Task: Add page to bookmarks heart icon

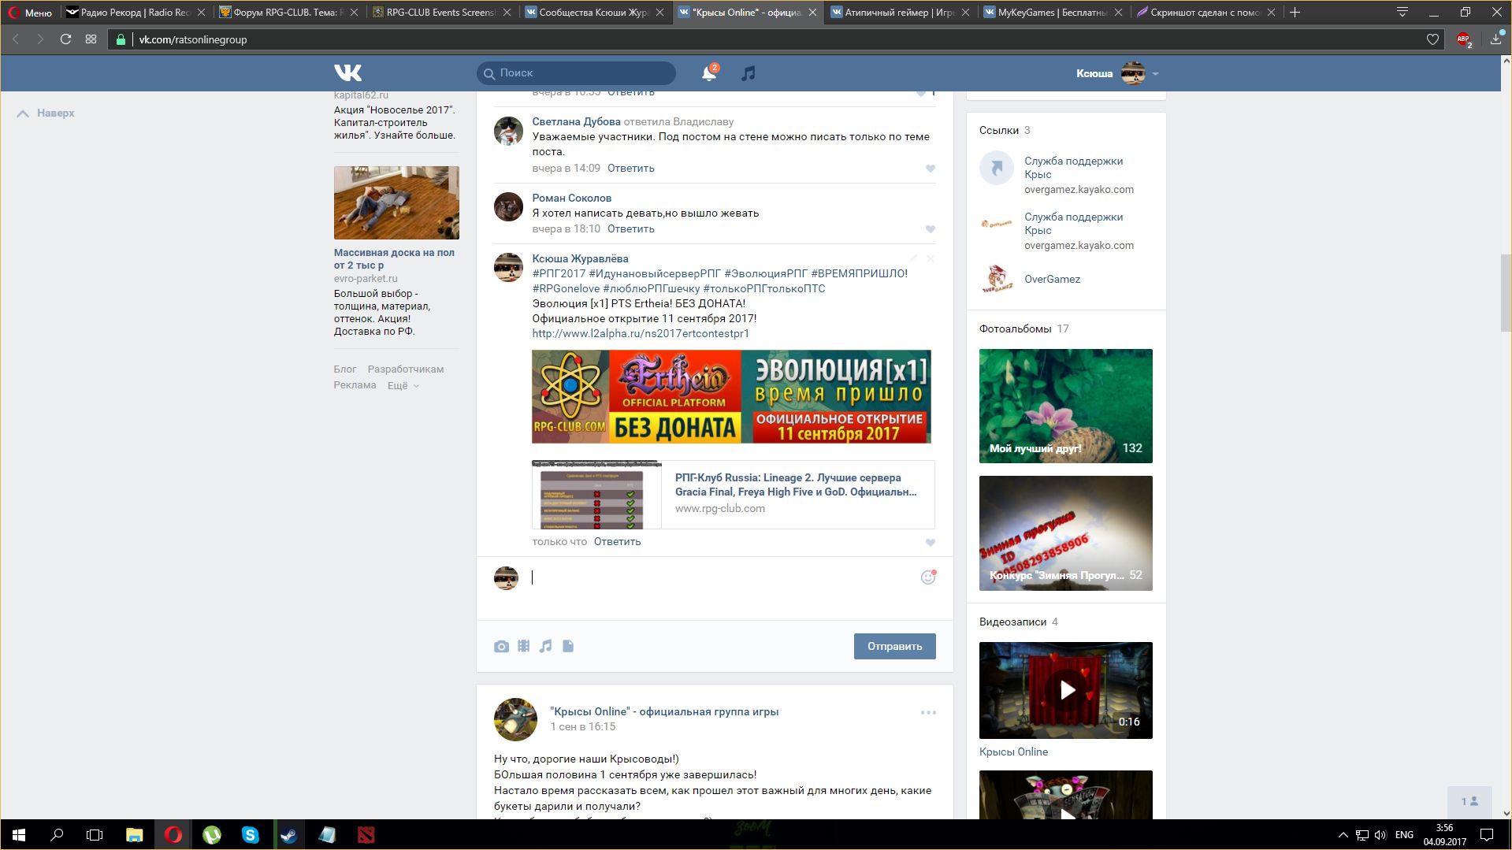Action: pos(1432,39)
